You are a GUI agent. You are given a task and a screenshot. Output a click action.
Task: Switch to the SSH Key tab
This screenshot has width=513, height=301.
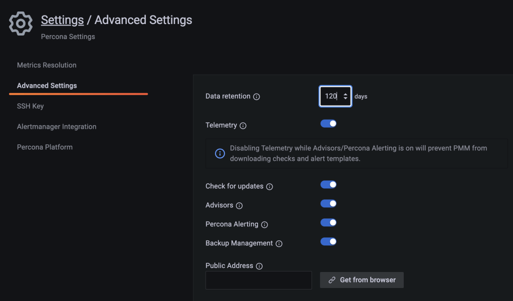(31, 106)
